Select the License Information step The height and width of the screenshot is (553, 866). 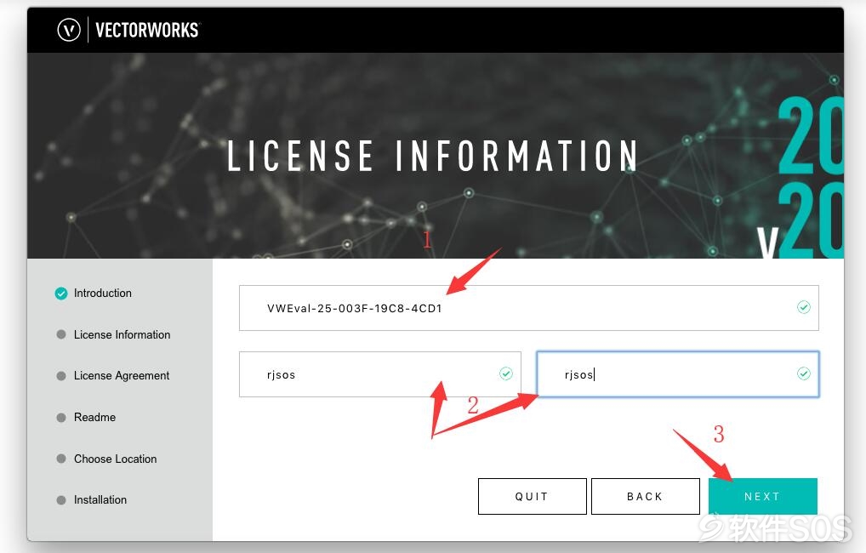point(122,334)
